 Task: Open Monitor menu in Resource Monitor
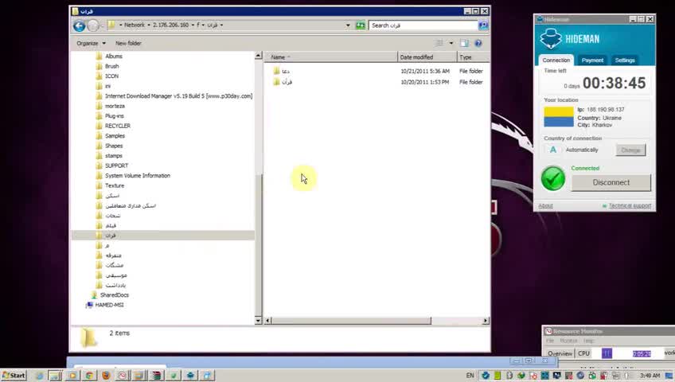(568, 341)
